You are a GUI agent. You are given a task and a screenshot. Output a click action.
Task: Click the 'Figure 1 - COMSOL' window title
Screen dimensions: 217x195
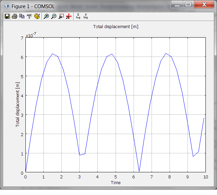pyautogui.click(x=33, y=6)
